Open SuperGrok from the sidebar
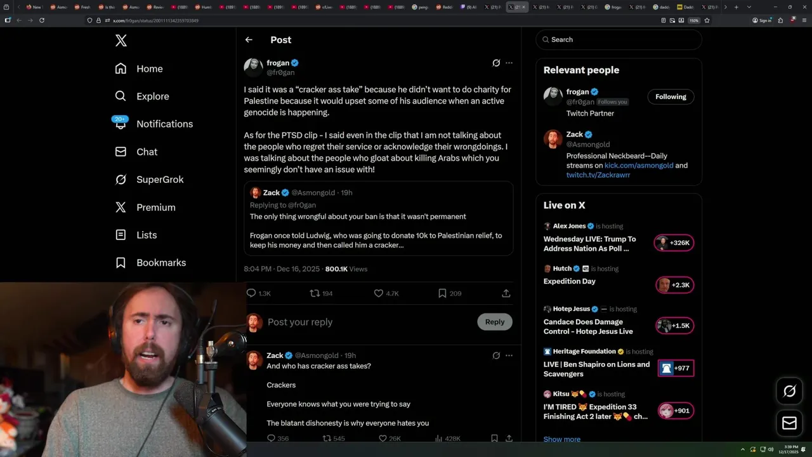This screenshot has width=812, height=457. coord(149,180)
